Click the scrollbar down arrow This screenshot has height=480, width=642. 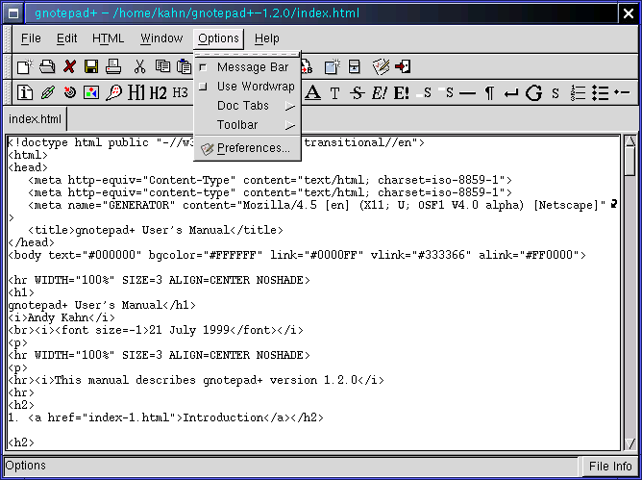click(630, 443)
